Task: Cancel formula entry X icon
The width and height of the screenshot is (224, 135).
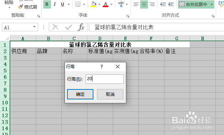Action: pyautogui.click(x=55, y=27)
